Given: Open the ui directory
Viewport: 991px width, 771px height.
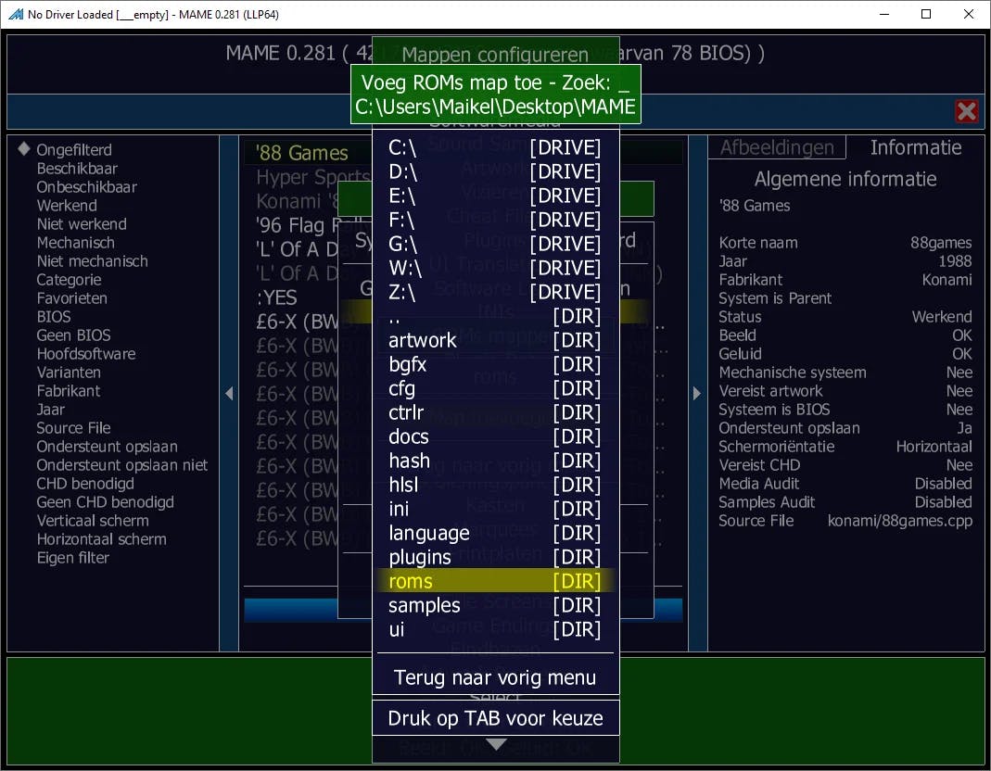Looking at the screenshot, I should pos(495,629).
